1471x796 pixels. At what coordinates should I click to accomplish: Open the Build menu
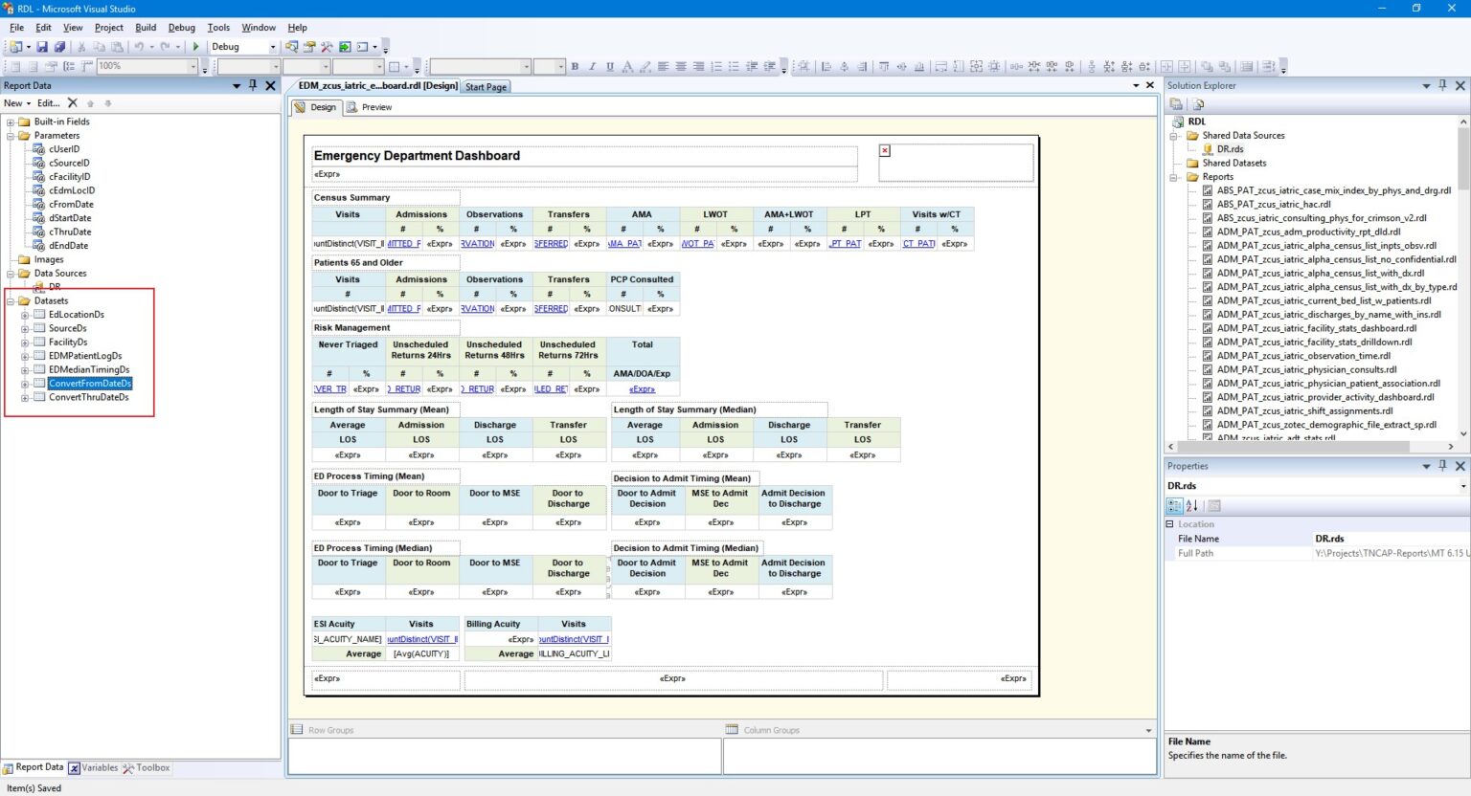click(146, 28)
